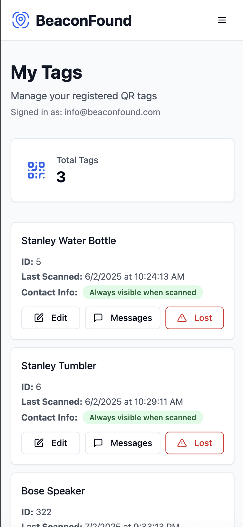Viewport: 243px width, 527px height.
Task: Click the BeaconFound brand name link
Action: pyautogui.click(x=84, y=21)
